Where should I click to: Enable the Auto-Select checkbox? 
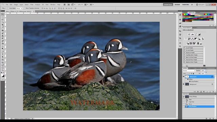pyautogui.click(x=9, y=8)
